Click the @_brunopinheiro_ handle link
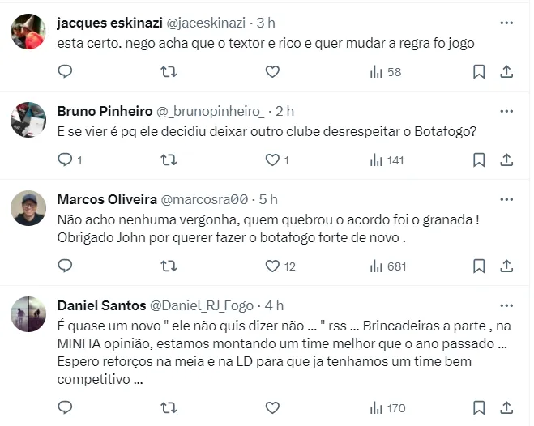 (211, 111)
